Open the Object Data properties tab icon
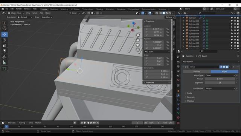The image size is (241, 136). (178, 113)
